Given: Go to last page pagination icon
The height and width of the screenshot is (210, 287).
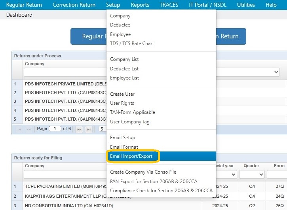Looking at the screenshot, I should coord(89,129).
